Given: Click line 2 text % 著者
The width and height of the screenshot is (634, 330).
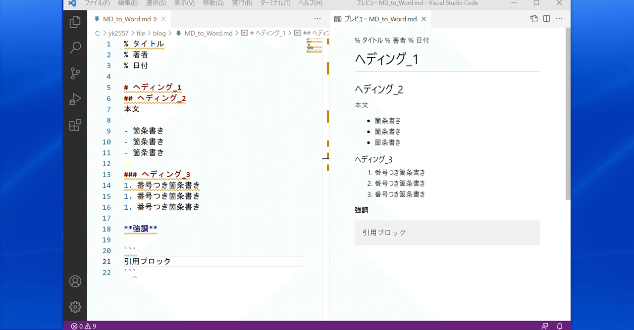Looking at the screenshot, I should point(136,55).
